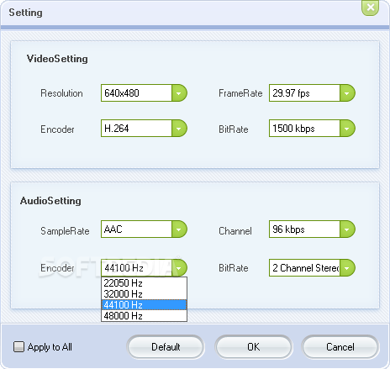
Task: Select 22050 Hz from the list
Action: [x=144, y=283]
